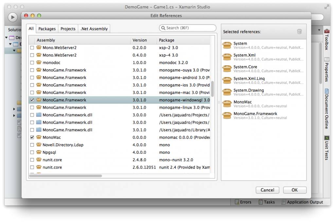Uncheck the MonoMac assembly checkbox

coord(32,137)
